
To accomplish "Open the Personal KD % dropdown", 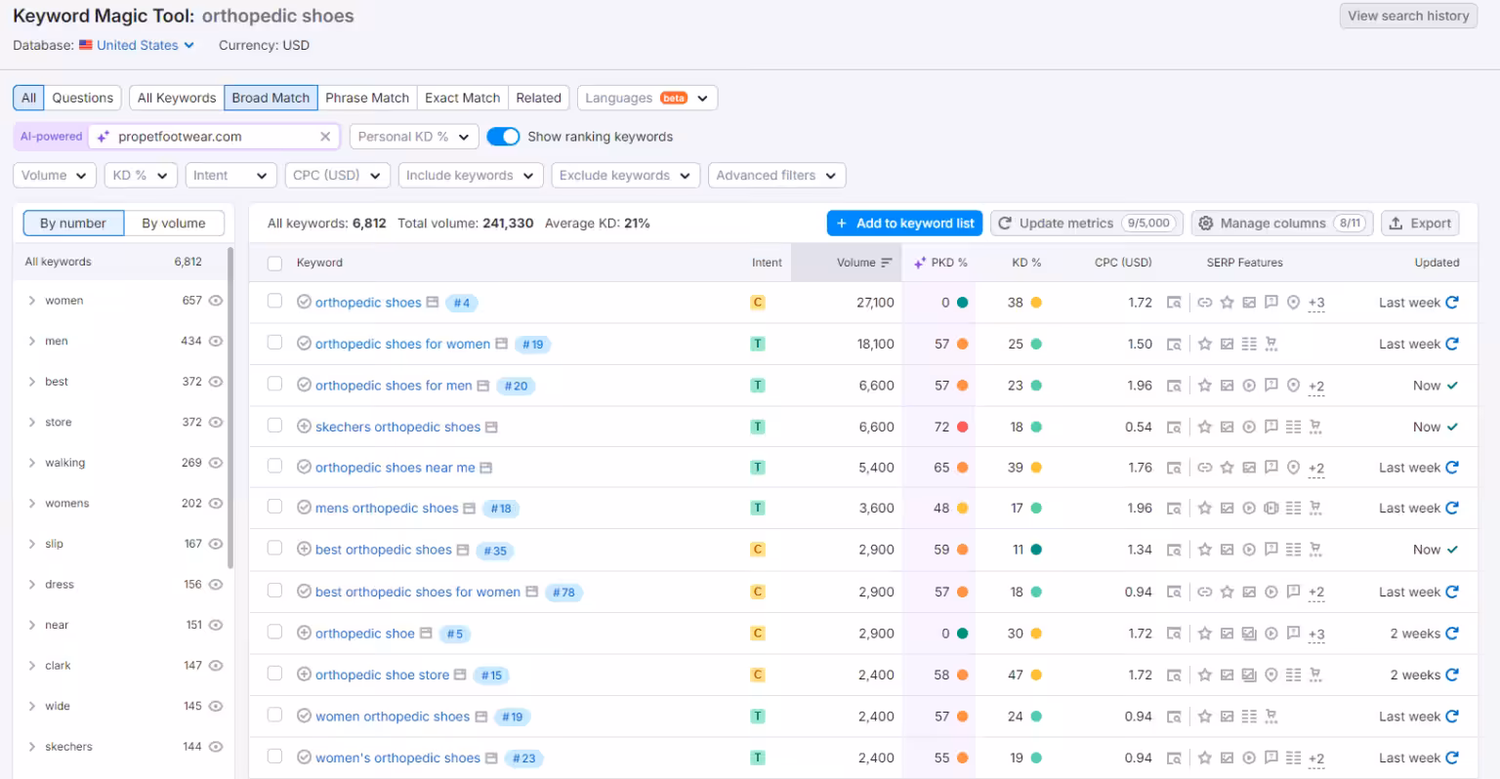I will tap(414, 137).
